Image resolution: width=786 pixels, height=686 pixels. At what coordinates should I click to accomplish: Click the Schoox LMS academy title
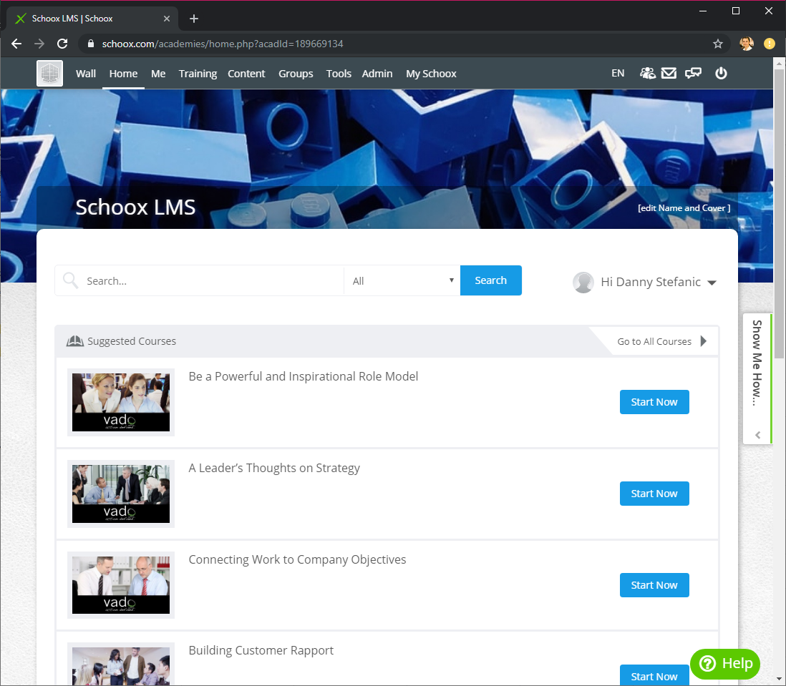tap(135, 207)
